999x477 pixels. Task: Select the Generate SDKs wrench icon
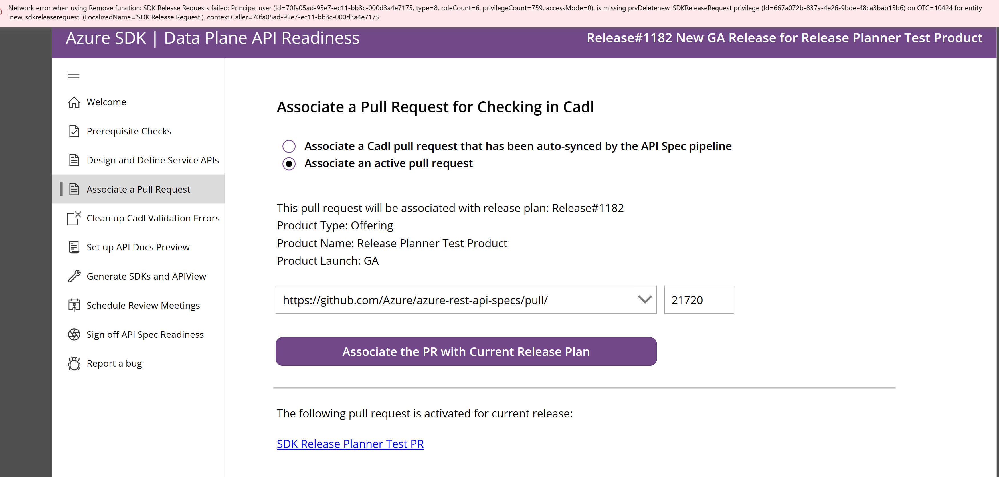74,276
